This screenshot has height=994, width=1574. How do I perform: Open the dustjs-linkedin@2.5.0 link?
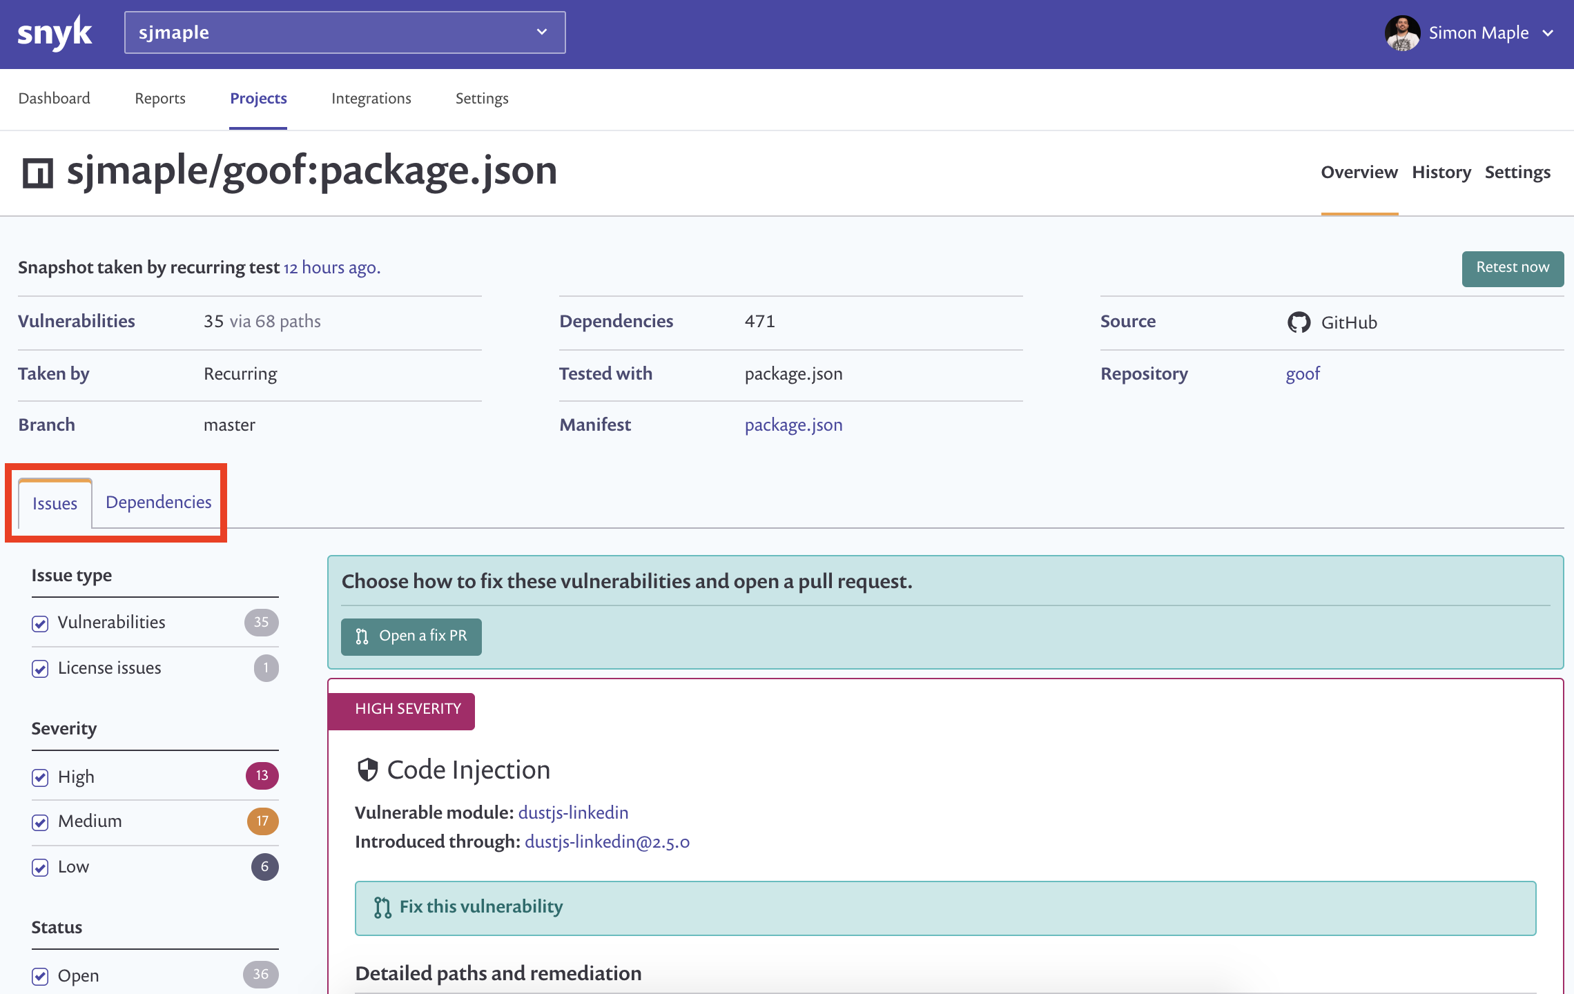[607, 841]
